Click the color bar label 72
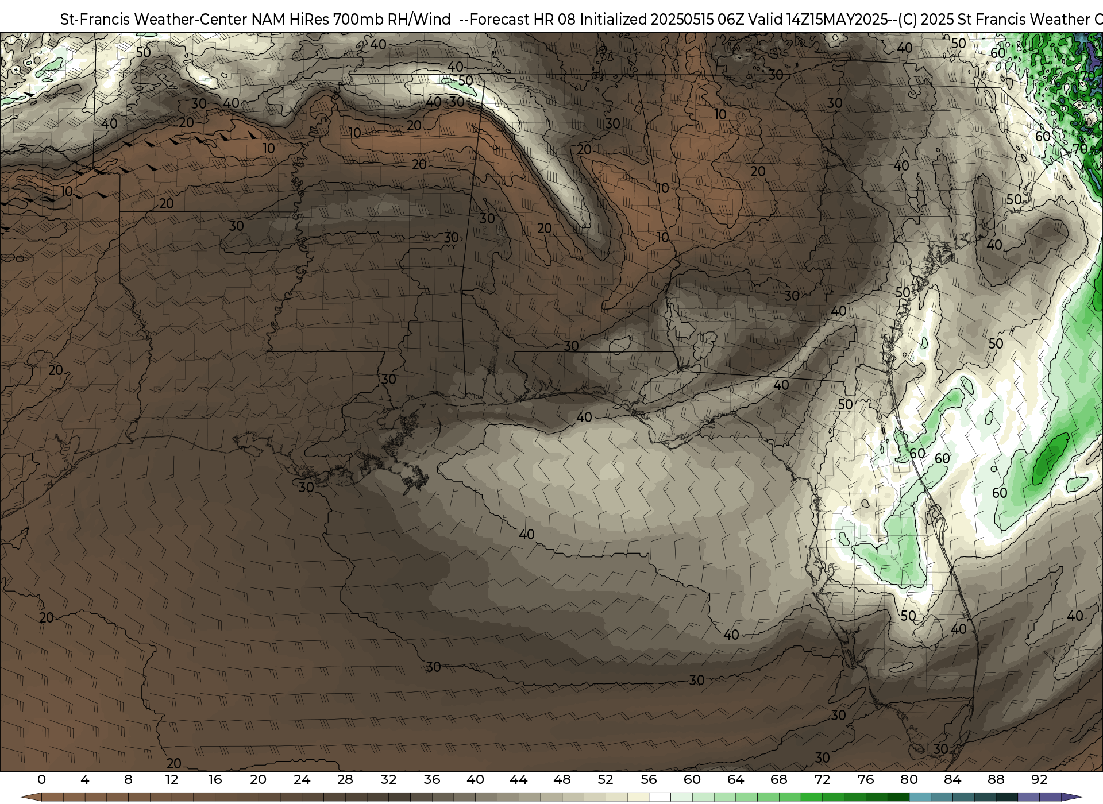The height and width of the screenshot is (804, 1103). [x=823, y=780]
